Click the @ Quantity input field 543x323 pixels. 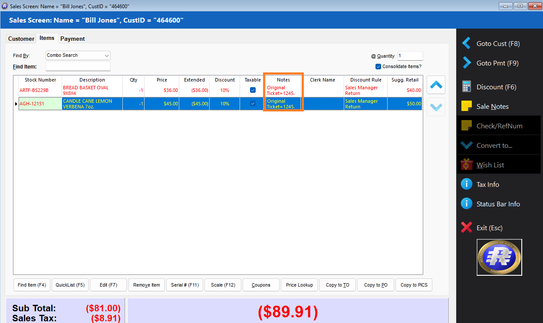pyautogui.click(x=410, y=56)
